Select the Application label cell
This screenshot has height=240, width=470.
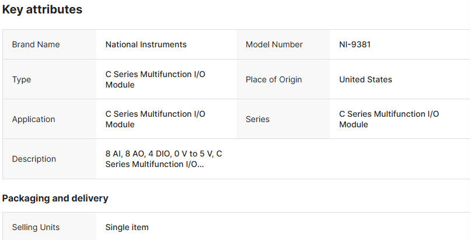coord(33,119)
